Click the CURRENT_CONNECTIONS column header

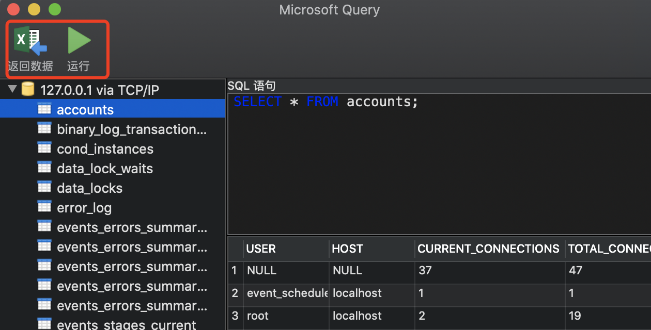tap(488, 249)
